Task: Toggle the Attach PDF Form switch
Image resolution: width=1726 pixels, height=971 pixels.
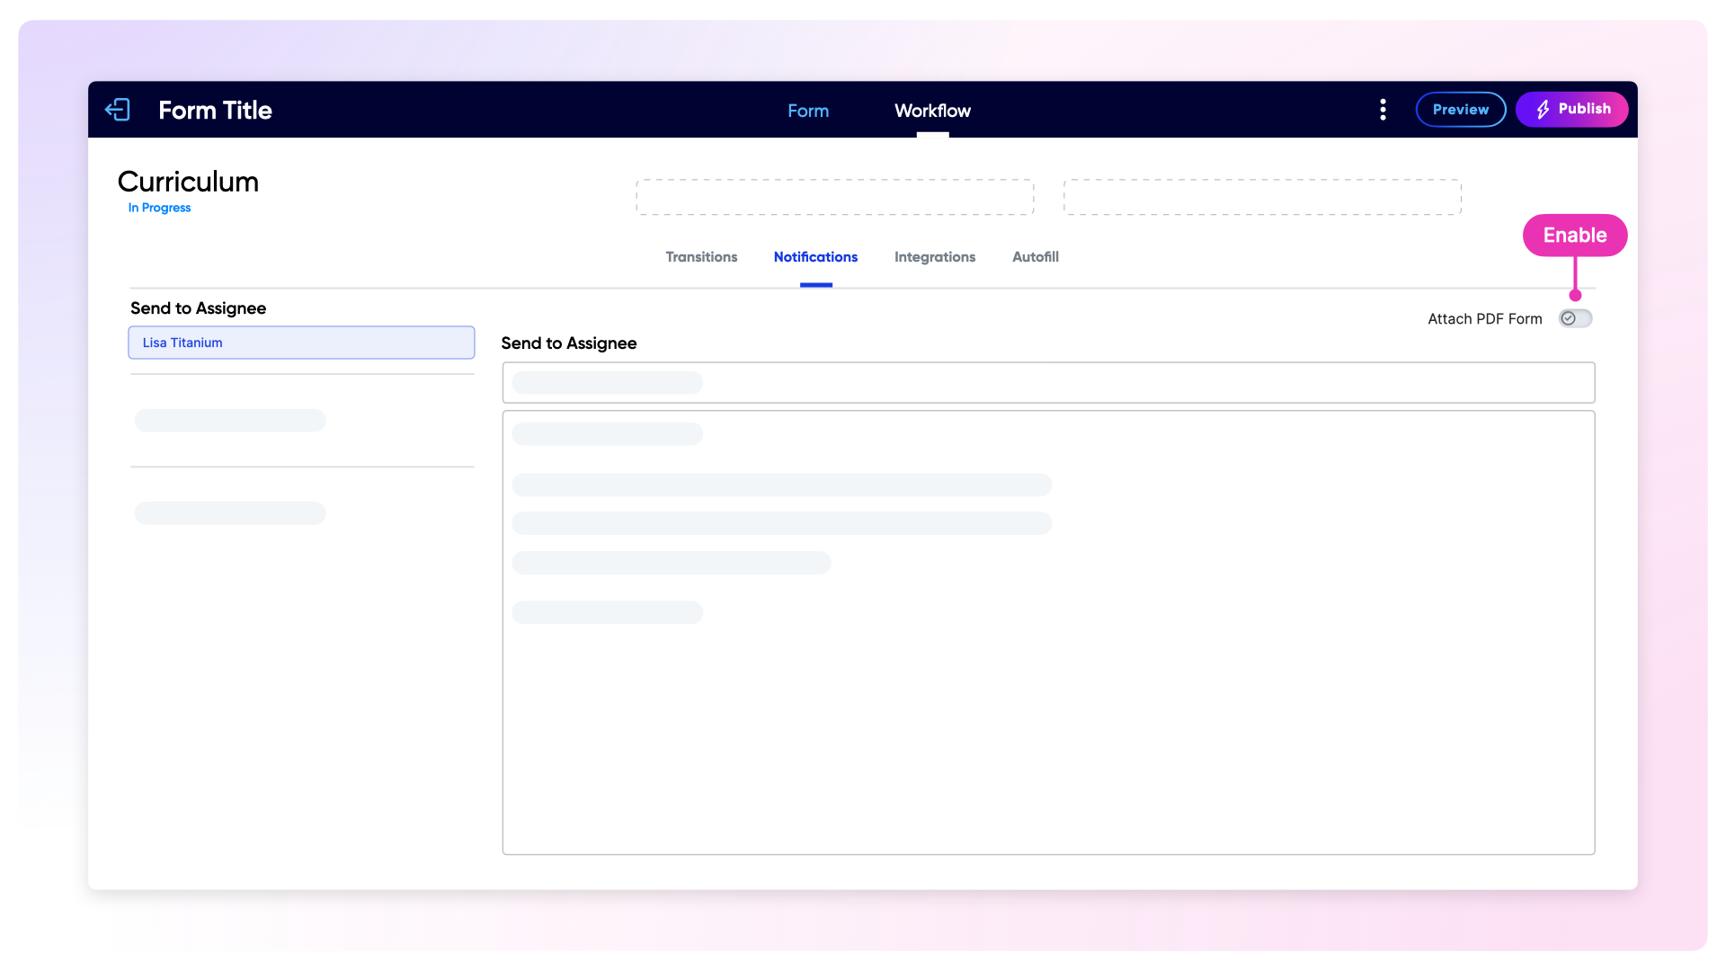Action: click(x=1575, y=318)
